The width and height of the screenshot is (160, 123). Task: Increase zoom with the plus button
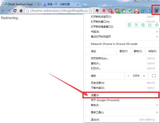point(144,76)
